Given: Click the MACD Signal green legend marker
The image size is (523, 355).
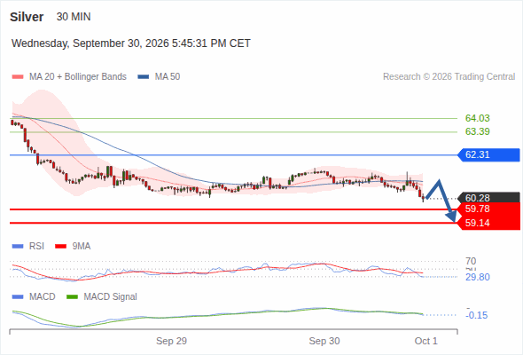Looking at the screenshot, I should (72, 297).
